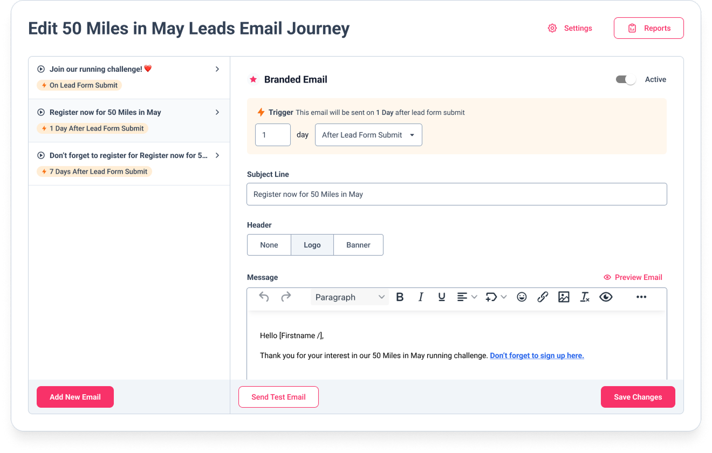Clear formatting with the Tx icon
712x453 pixels.
point(585,297)
